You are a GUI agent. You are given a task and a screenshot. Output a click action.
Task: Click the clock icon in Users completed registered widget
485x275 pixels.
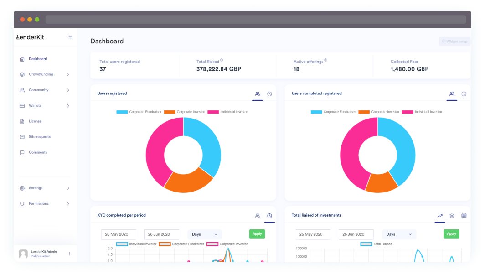pos(464,94)
